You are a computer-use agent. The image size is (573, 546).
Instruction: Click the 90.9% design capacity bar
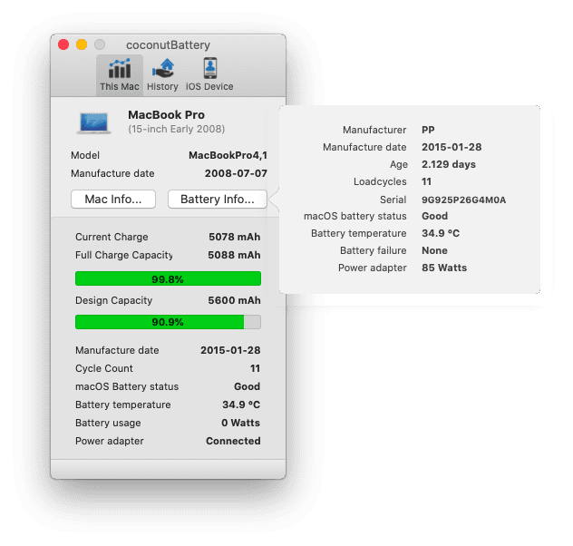click(168, 322)
